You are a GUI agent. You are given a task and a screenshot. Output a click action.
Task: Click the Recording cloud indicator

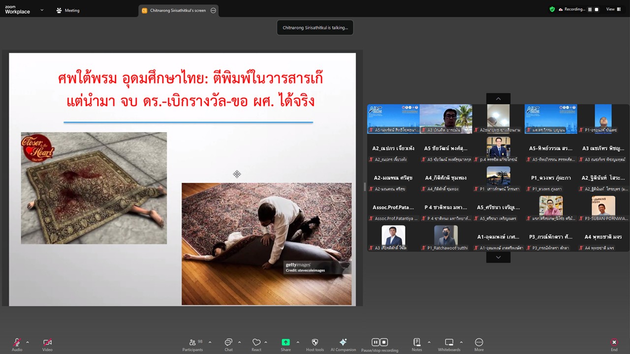point(571,9)
